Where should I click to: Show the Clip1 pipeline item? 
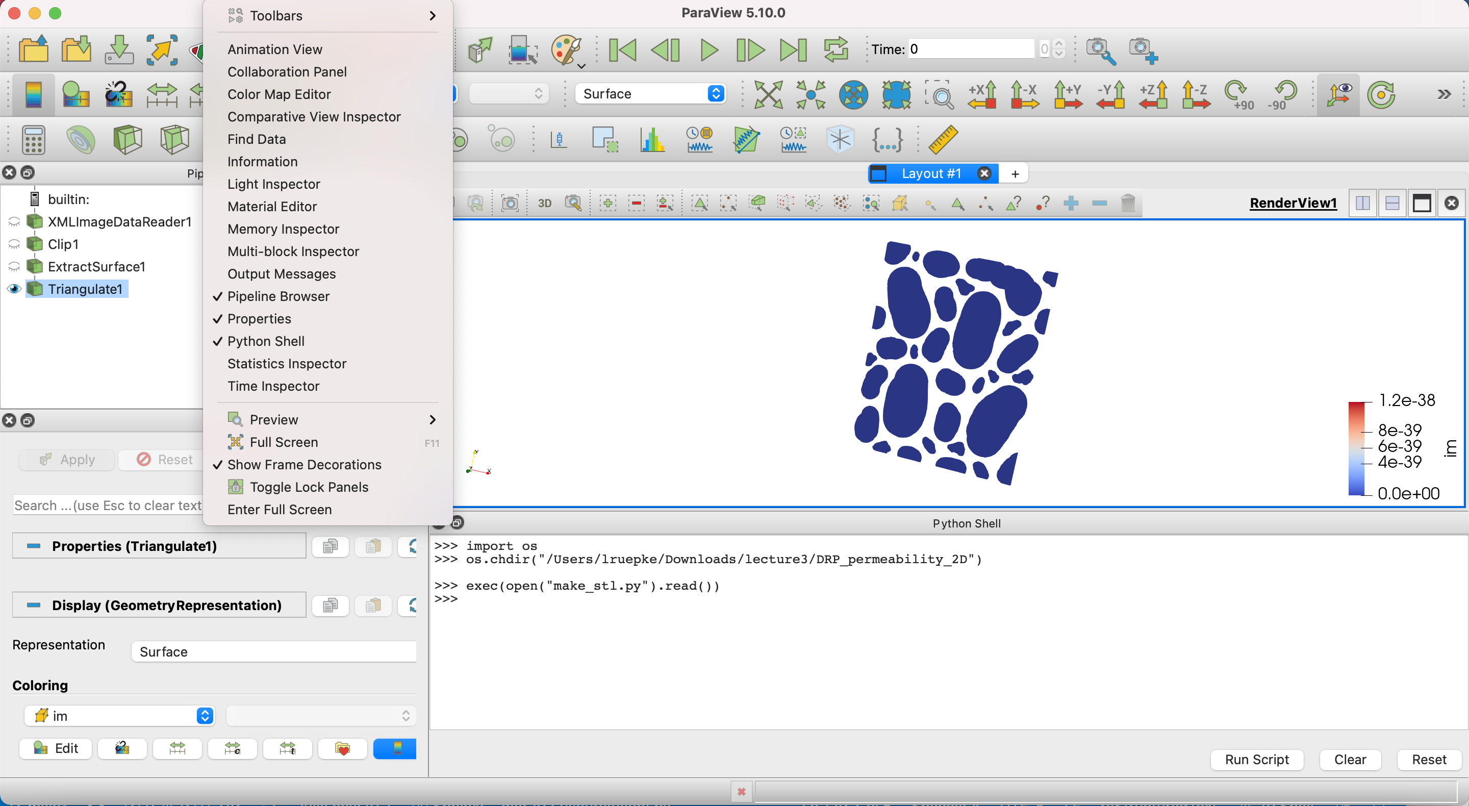pos(14,244)
